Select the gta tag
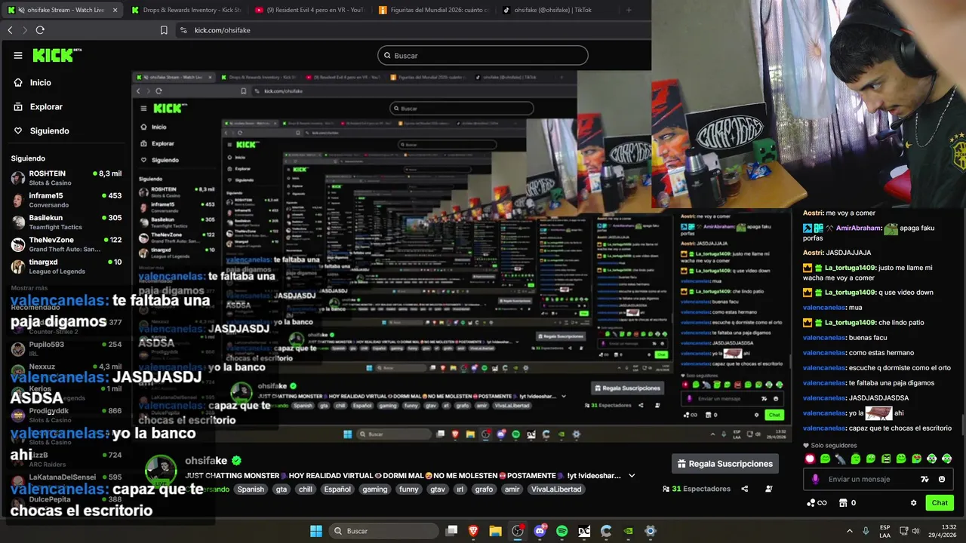 coord(281,489)
